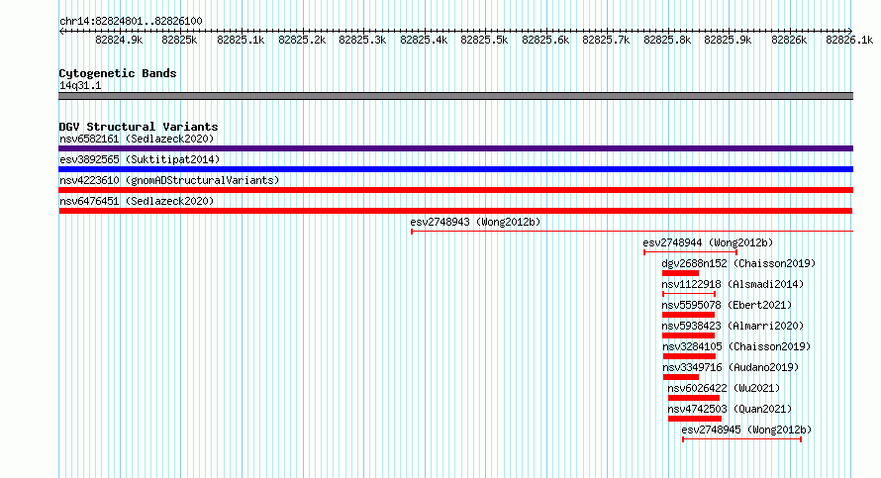881x478 pixels.
Task: Click the 82825.9k ruler tick label
Action: (x=729, y=40)
